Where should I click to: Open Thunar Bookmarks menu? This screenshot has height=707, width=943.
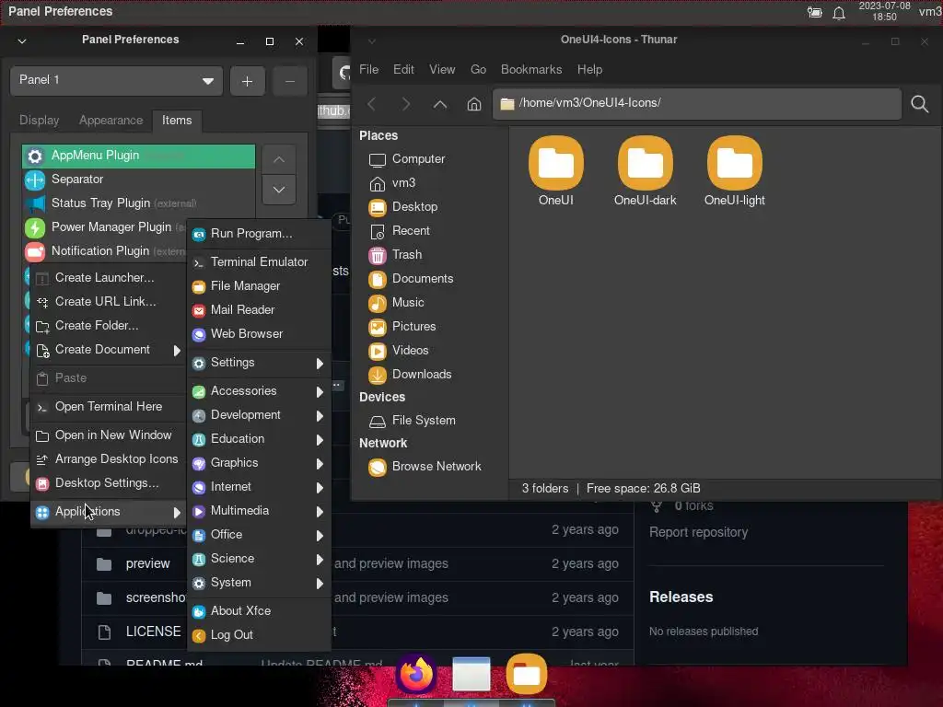531,70
